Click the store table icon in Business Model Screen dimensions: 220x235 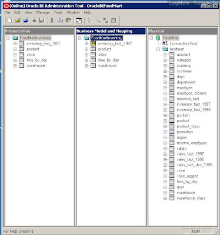[93, 55]
